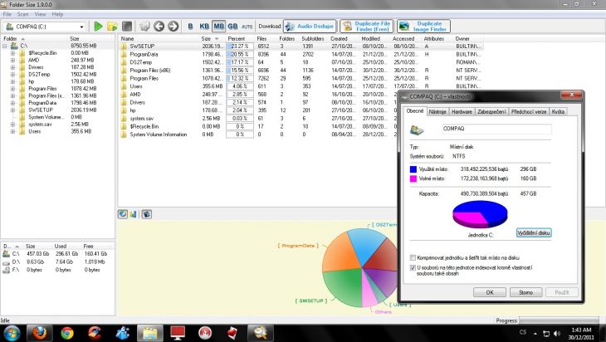Image resolution: width=606 pixels, height=342 pixels.
Task: Open Google Chrome from the taskbar
Action: 67,333
